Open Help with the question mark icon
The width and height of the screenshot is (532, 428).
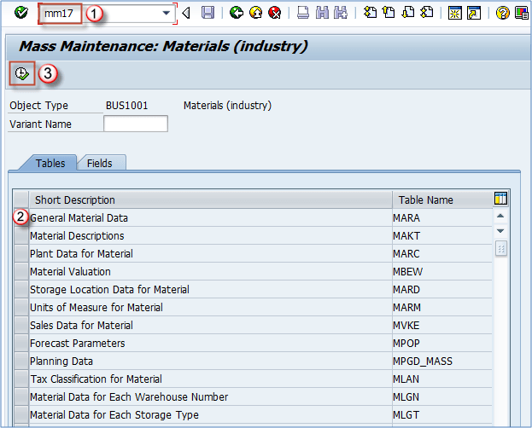tap(502, 13)
